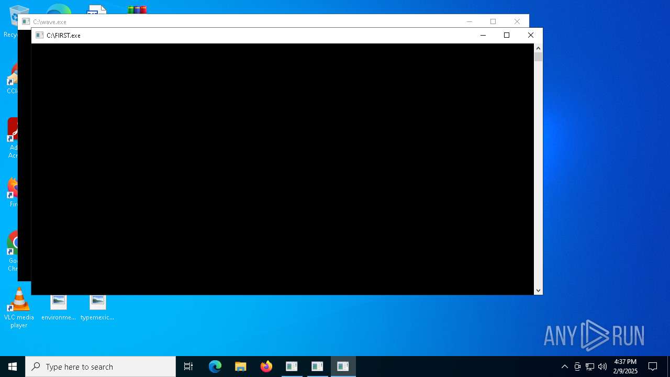Click the active console taskbar button

(x=343, y=367)
